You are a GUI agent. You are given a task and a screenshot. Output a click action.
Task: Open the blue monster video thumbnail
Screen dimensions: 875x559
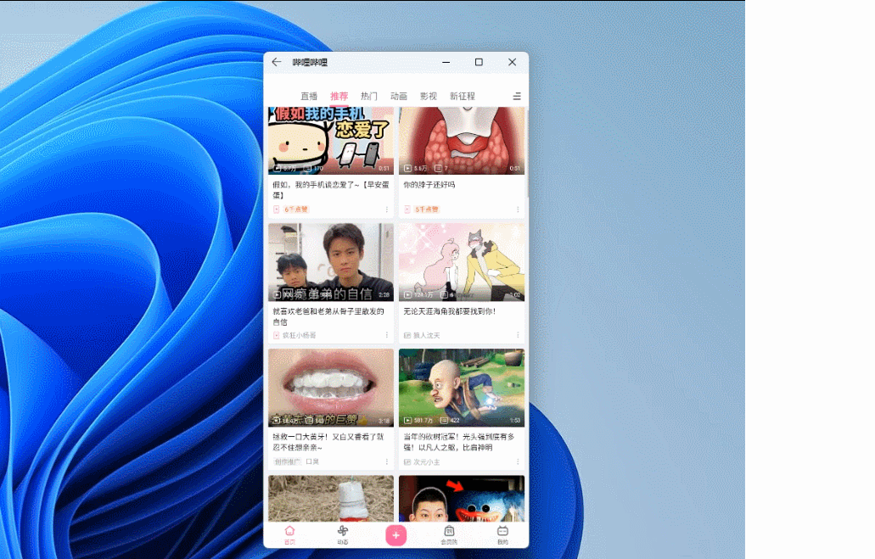point(462,499)
